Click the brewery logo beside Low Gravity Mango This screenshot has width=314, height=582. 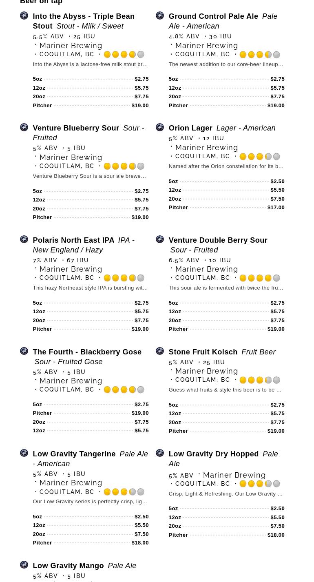(24, 564)
